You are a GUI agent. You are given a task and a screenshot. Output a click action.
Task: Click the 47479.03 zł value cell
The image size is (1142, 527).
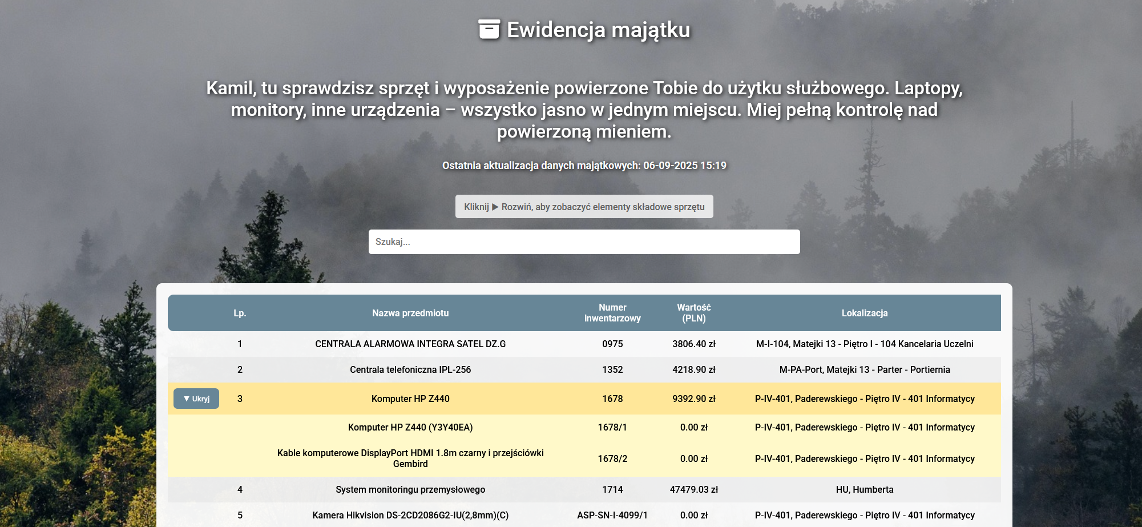pyautogui.click(x=693, y=489)
